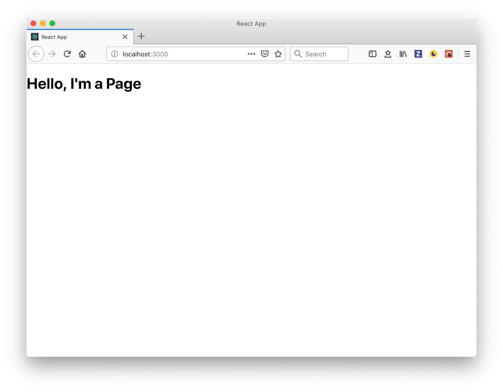Open a new tab with plus button
503x392 pixels.
click(141, 36)
